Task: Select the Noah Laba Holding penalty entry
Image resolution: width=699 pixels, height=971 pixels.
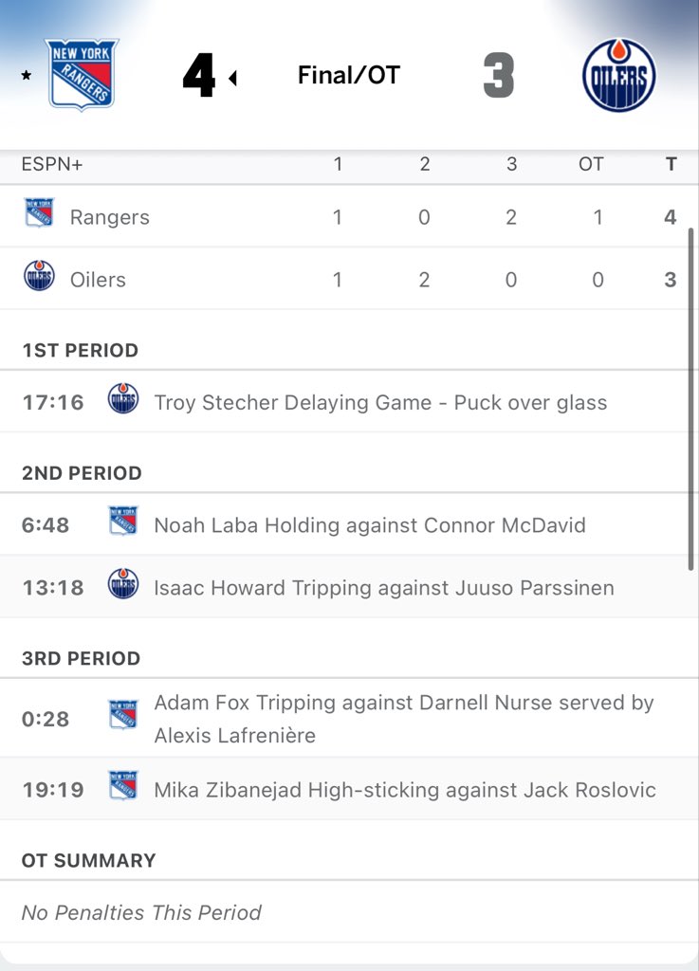Action: pos(370,525)
